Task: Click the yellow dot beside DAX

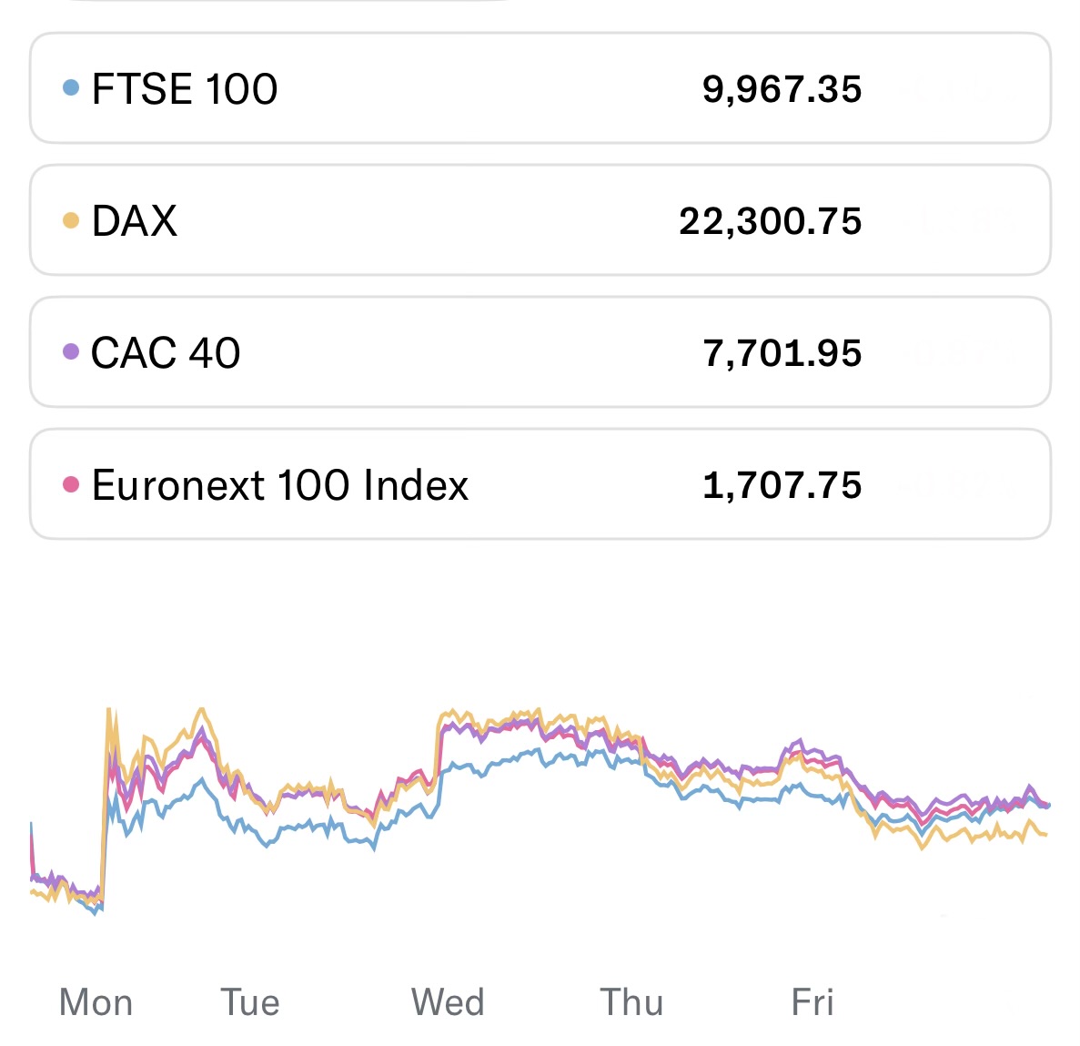Action: coord(71,220)
